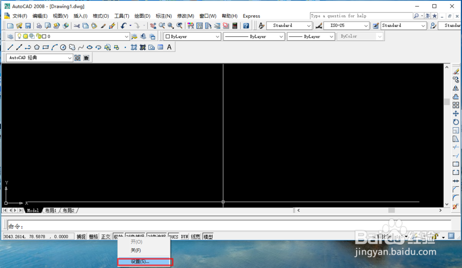Viewport: 462px width, 268px height.
Task: Open the Express menu
Action: pyautogui.click(x=251, y=16)
